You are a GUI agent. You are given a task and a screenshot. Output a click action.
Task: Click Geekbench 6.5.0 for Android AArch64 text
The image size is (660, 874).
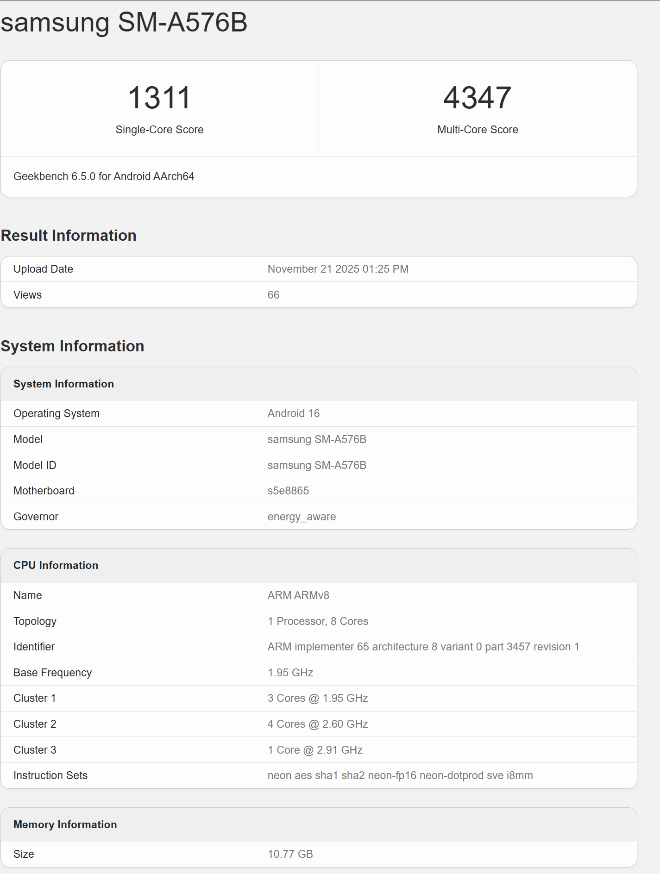(x=104, y=176)
